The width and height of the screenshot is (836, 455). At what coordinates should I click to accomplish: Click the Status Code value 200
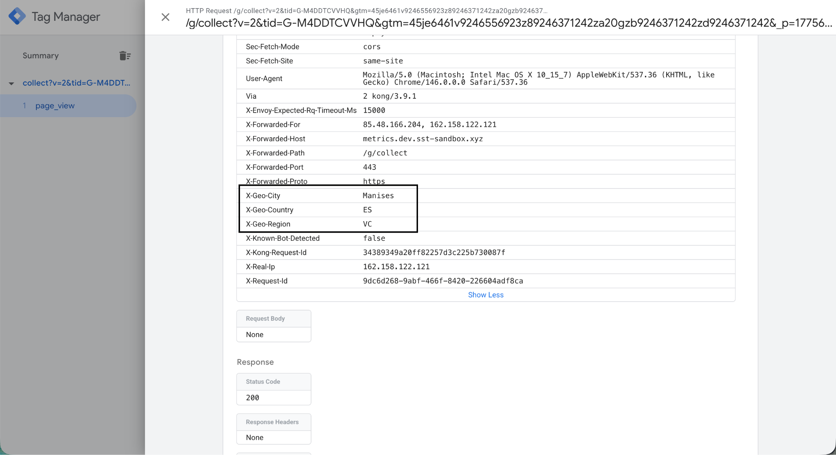coord(253,397)
